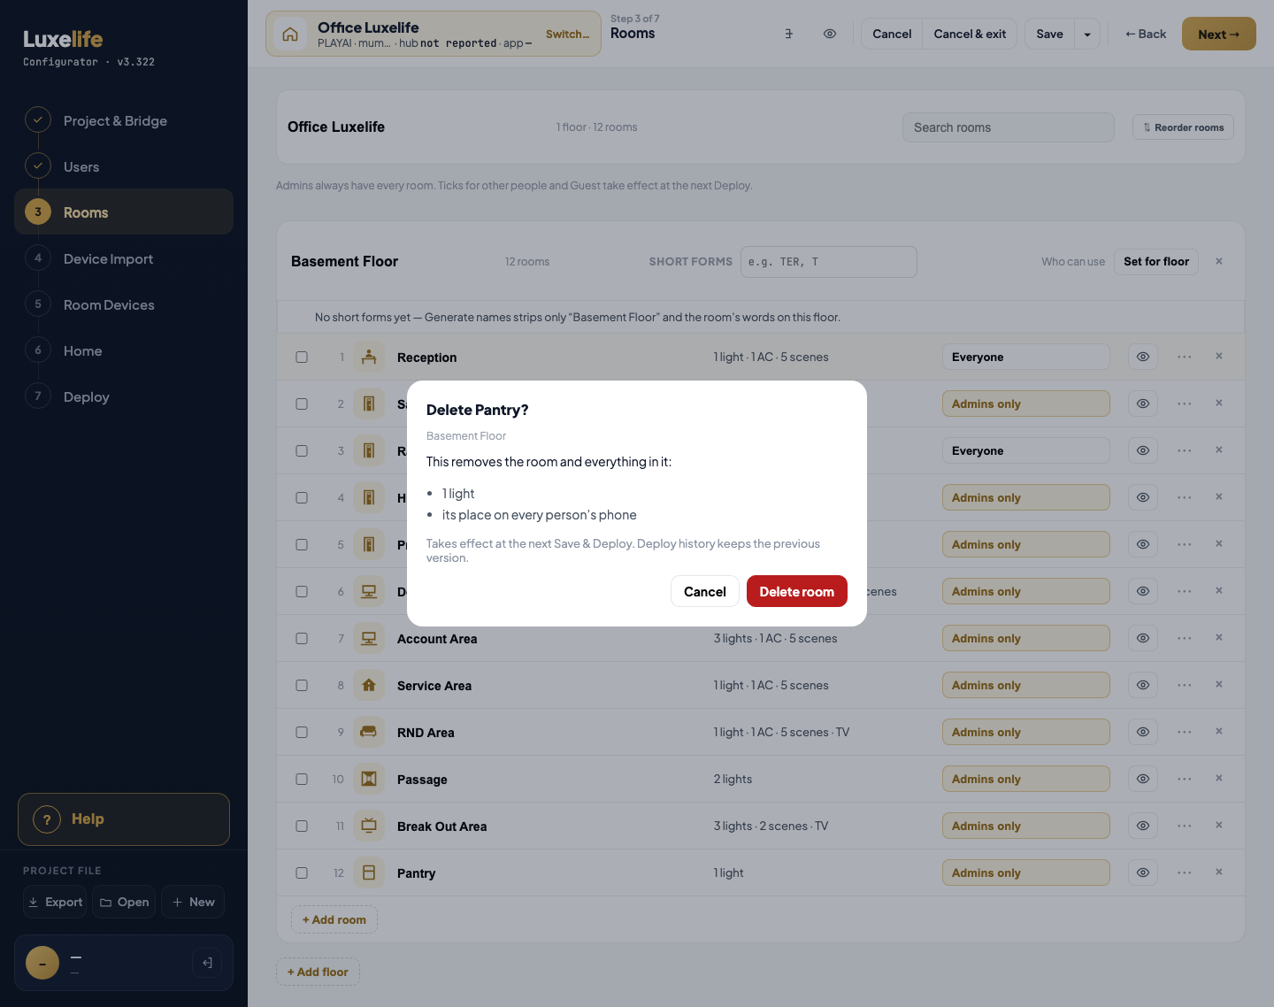Image resolution: width=1274 pixels, height=1007 pixels.
Task: Confirm with the red Delete room button
Action: (x=797, y=591)
